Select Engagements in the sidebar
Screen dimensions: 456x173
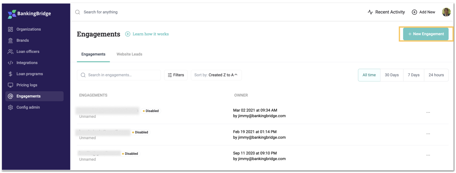tap(34, 96)
